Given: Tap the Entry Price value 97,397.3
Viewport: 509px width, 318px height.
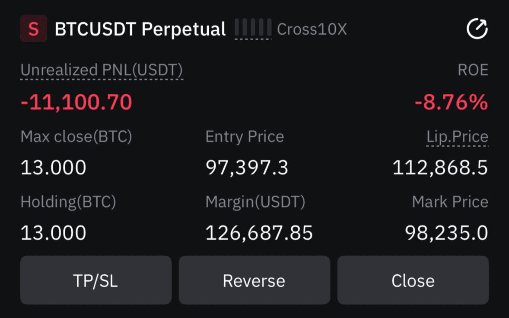Looking at the screenshot, I should coord(247,168).
